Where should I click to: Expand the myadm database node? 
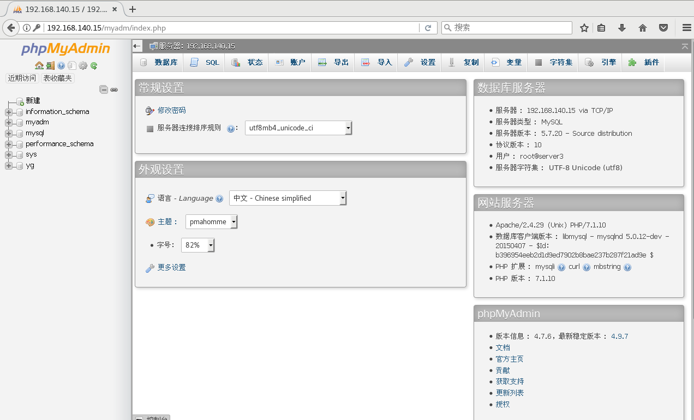coord(8,123)
